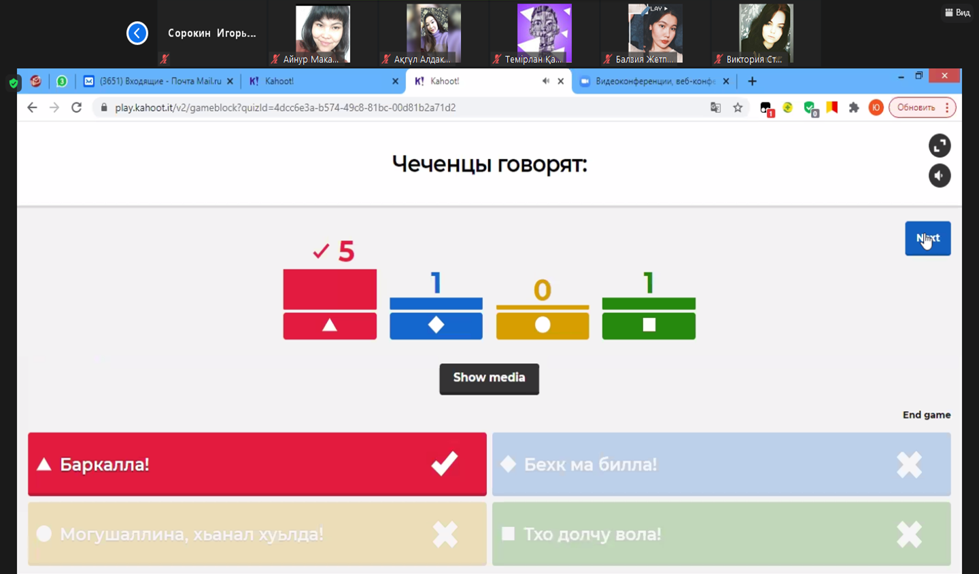Image resolution: width=979 pixels, height=574 pixels.
Task: Click the red triangle result bar
Action: [x=330, y=304]
